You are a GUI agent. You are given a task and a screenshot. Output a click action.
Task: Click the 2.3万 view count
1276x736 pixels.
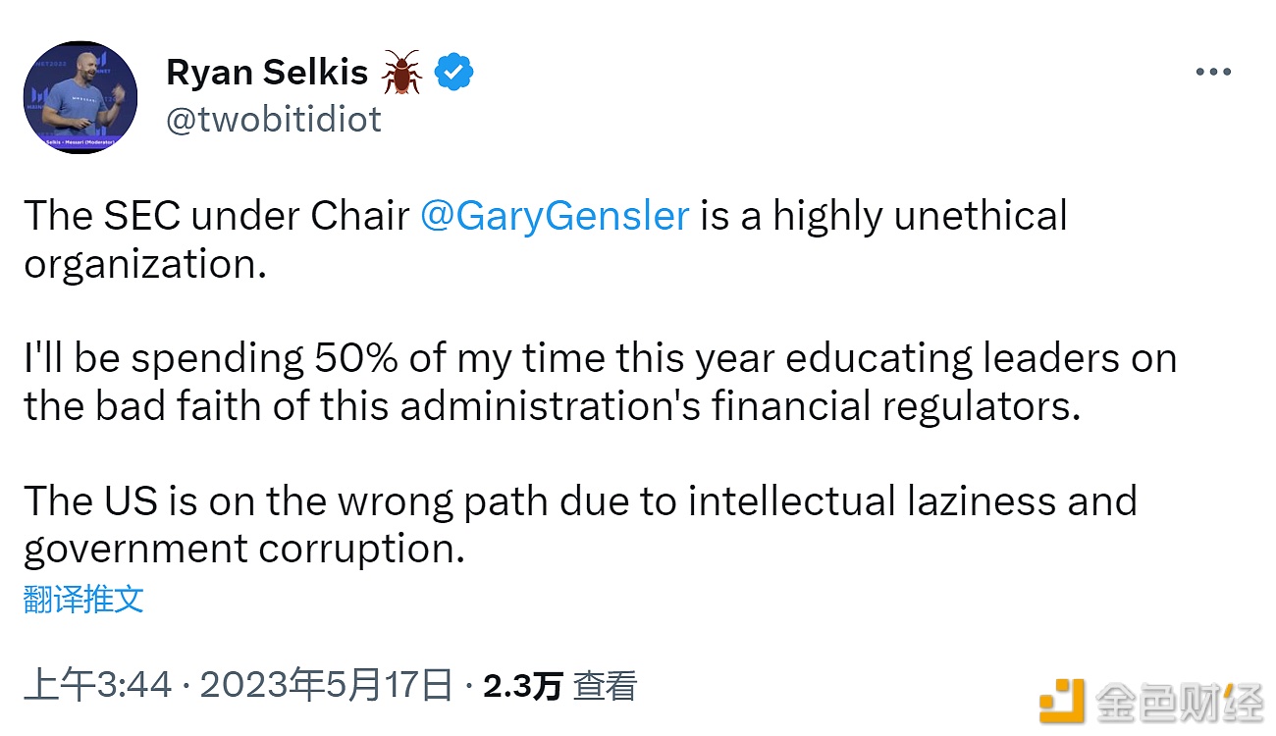[x=522, y=686]
